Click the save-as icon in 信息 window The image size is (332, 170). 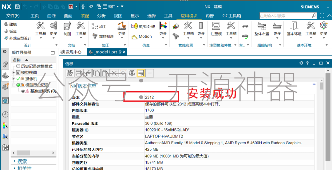click(70, 73)
